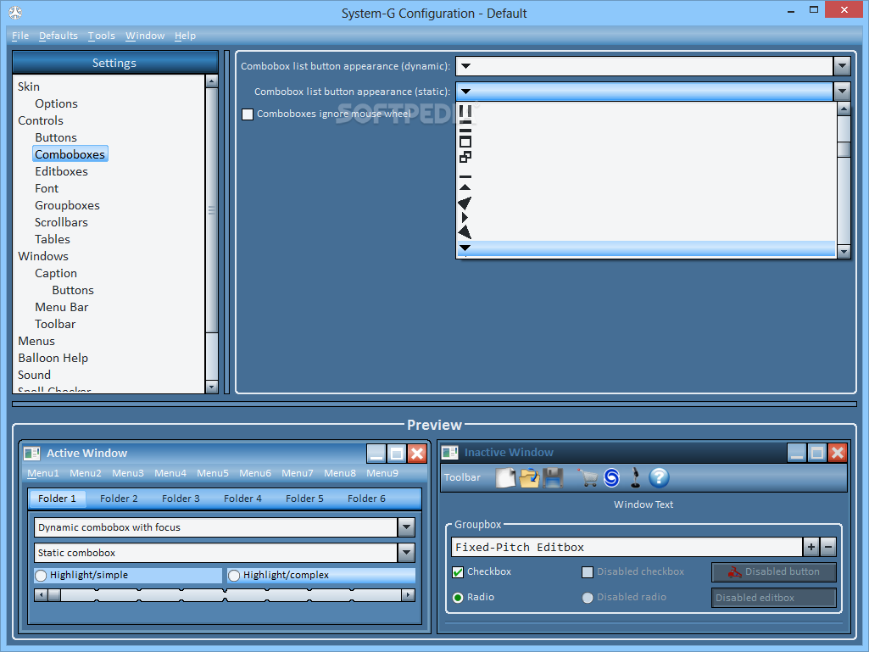Click the Disabled radio button

[588, 598]
